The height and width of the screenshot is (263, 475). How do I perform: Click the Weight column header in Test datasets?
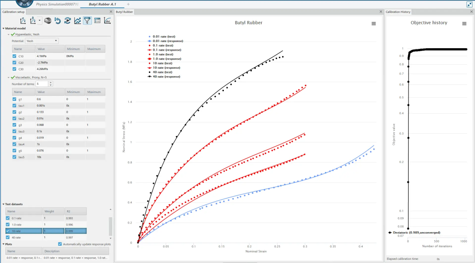(x=54, y=211)
